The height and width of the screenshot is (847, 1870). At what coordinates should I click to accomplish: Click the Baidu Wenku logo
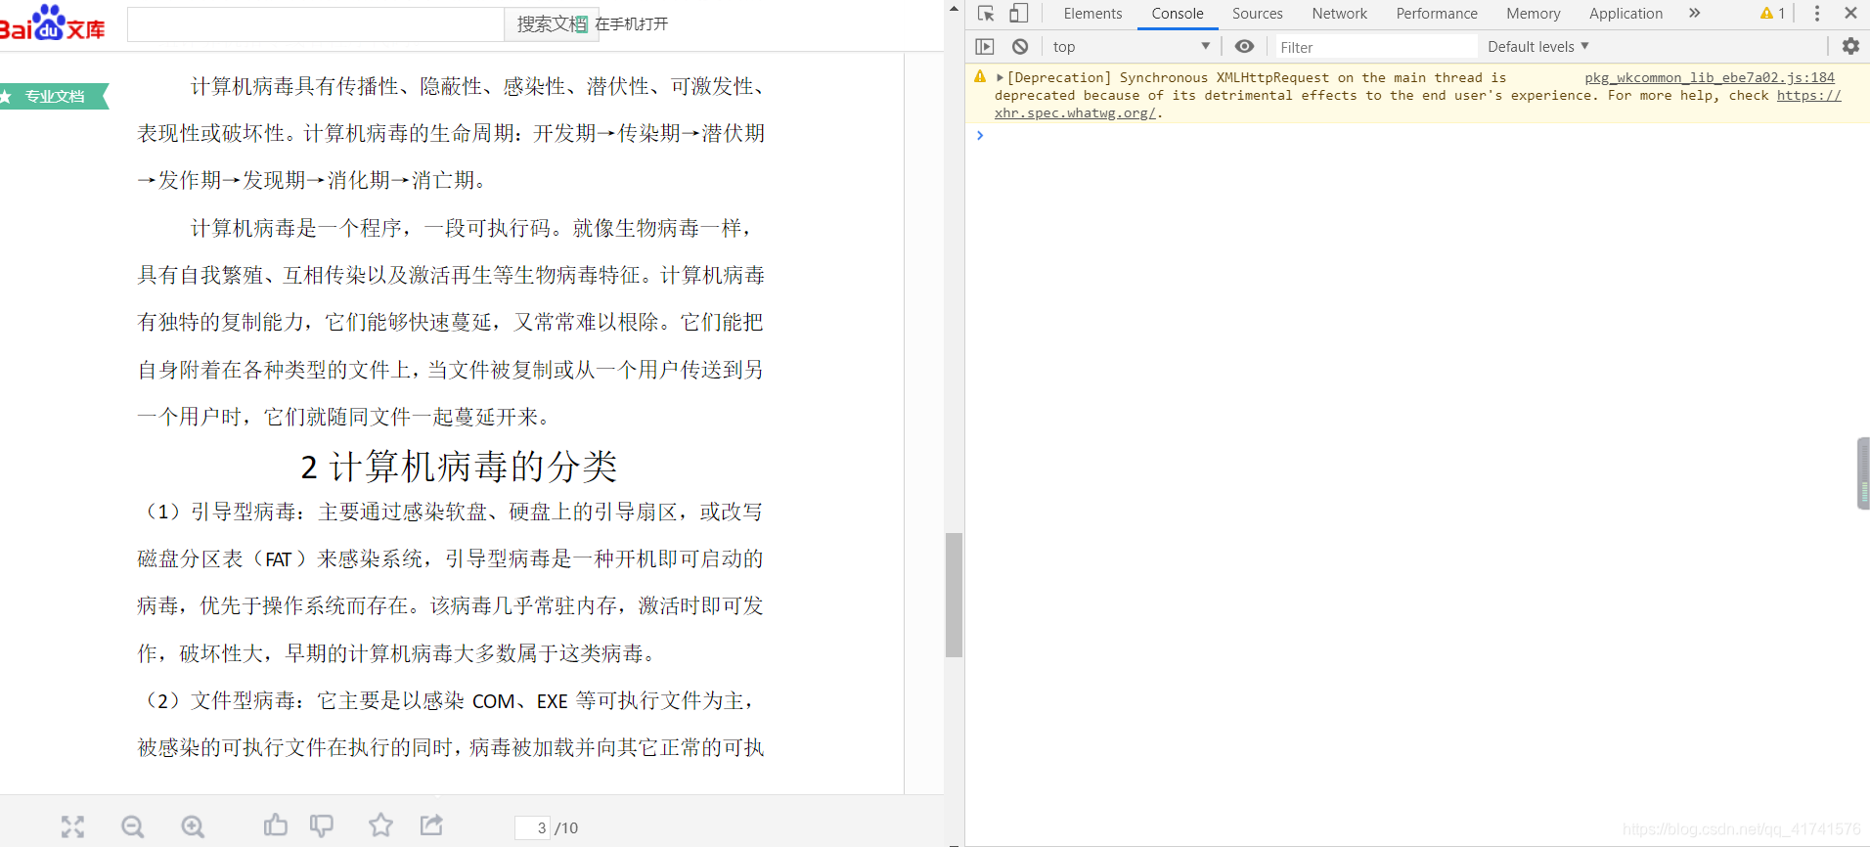coord(52,23)
